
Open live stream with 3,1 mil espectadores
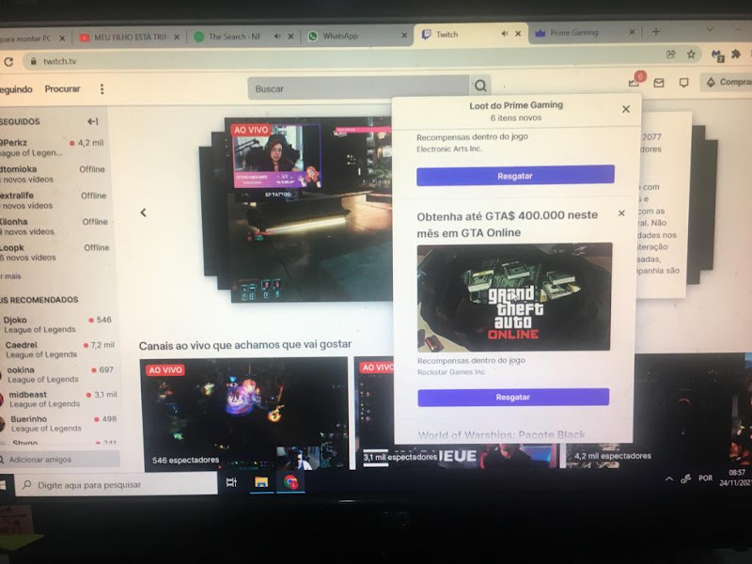pyautogui.click(x=374, y=412)
